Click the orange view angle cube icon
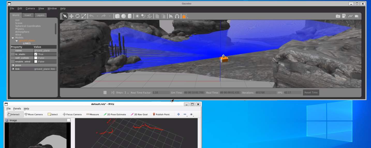 184,16
